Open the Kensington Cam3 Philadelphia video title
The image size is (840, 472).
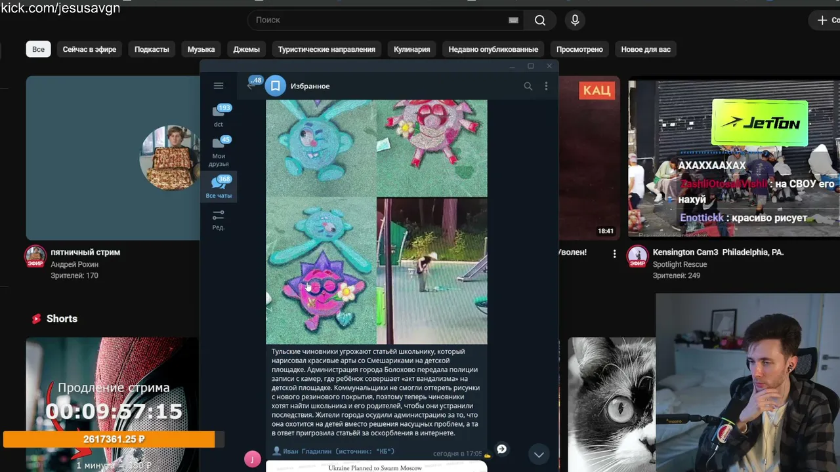718,252
